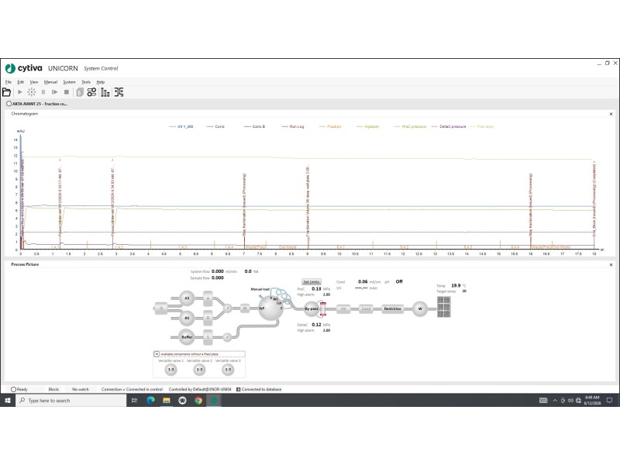Click Versatile valve 1 component

[x=170, y=370]
